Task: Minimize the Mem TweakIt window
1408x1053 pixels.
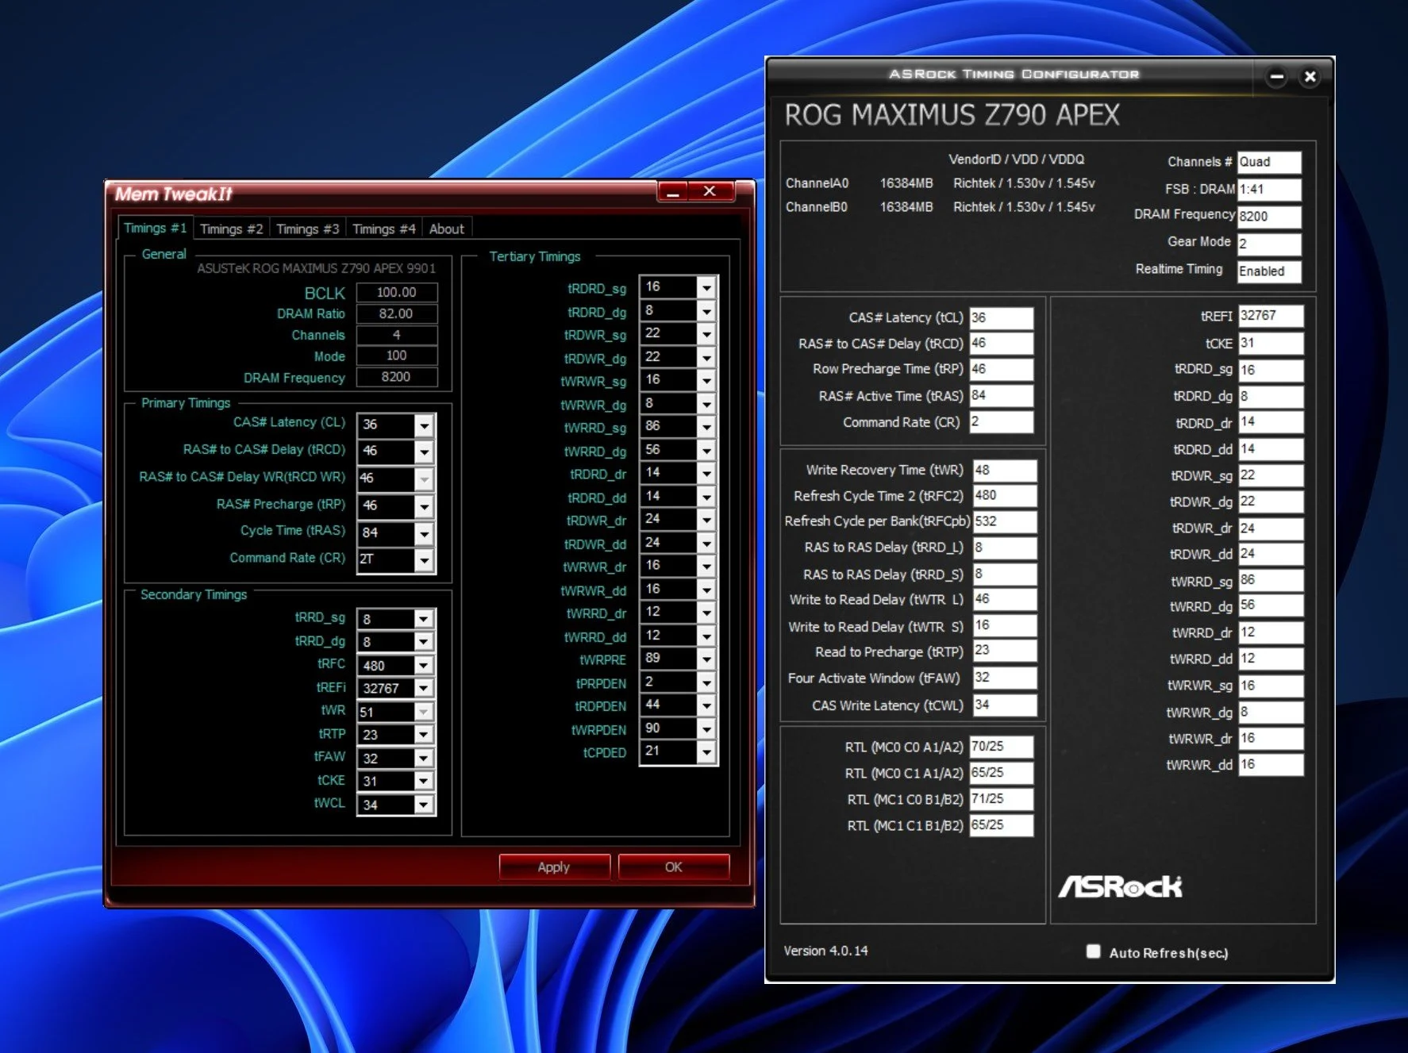Action: click(674, 192)
